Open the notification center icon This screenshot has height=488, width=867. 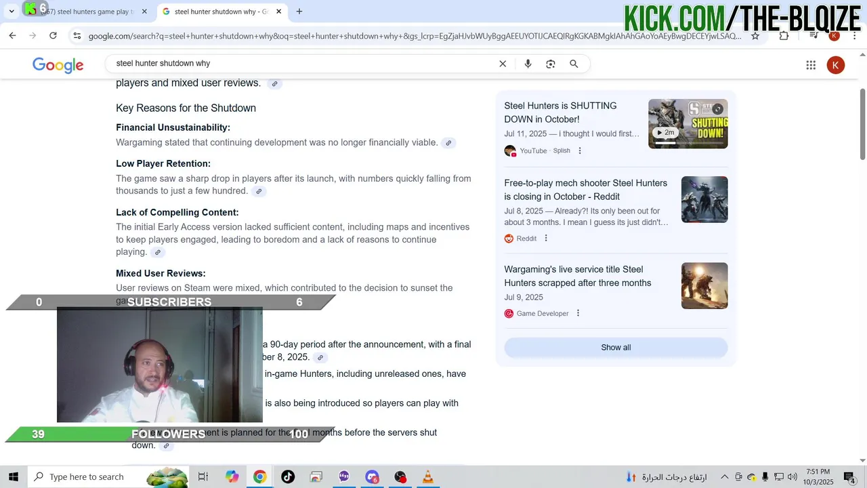click(849, 477)
